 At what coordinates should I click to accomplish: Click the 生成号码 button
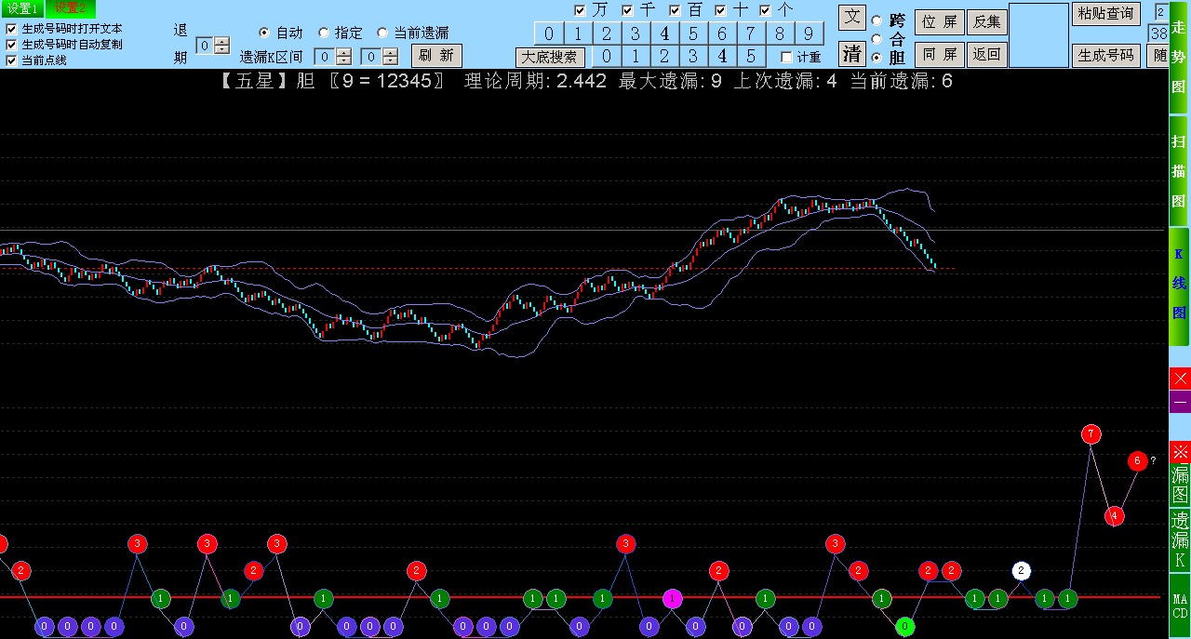coord(1105,55)
